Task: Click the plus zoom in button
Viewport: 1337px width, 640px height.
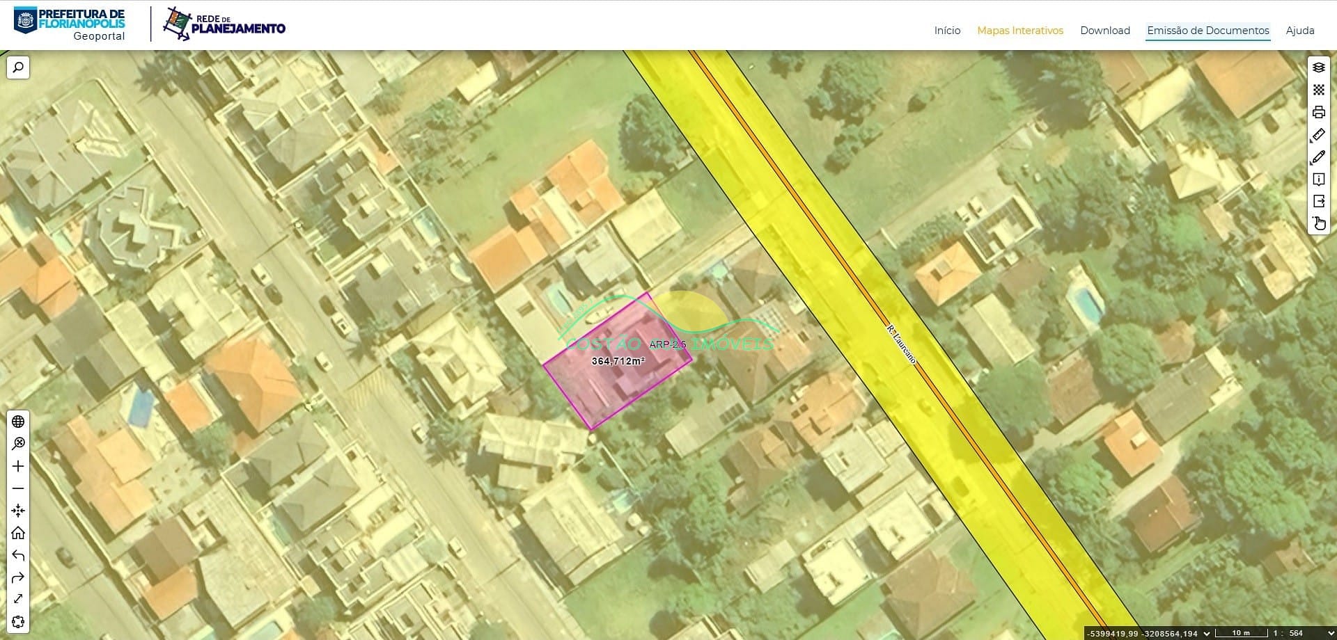Action: coord(18,466)
